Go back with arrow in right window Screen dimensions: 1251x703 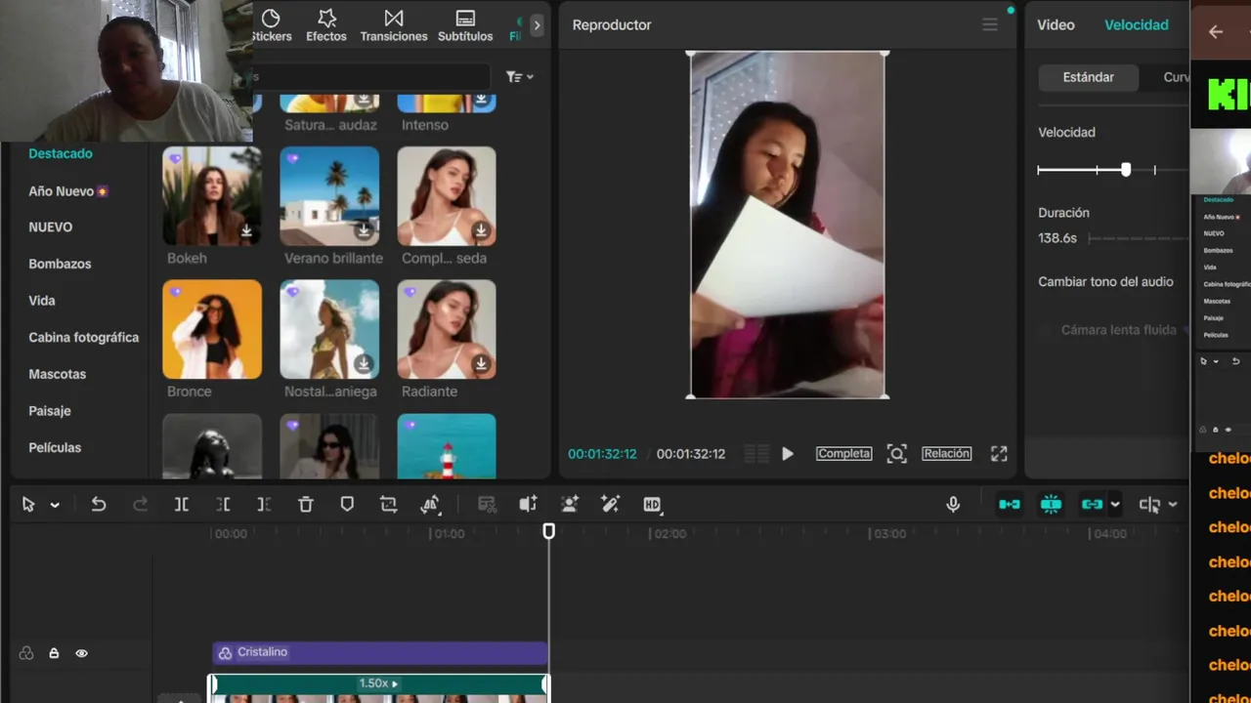(1216, 32)
